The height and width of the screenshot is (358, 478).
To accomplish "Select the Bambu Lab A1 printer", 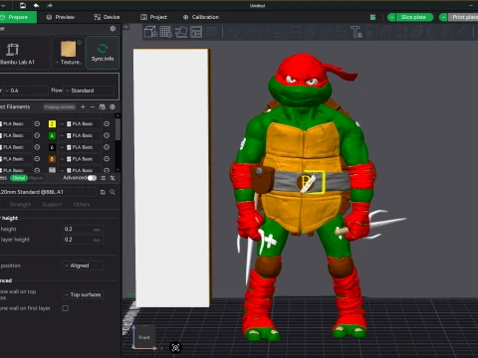I will (x=24, y=53).
